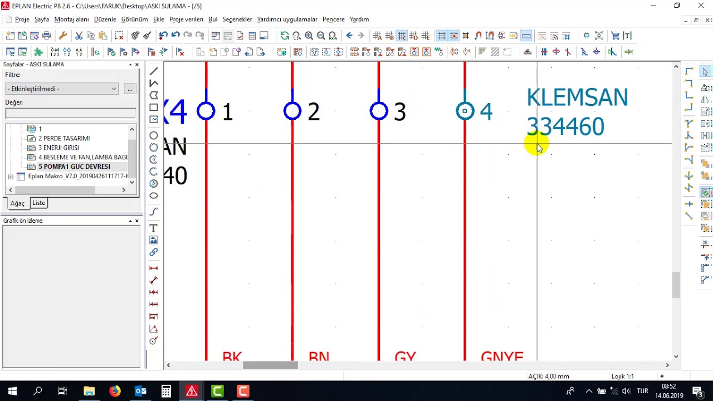Switch to the Ağaç tab
713x401 pixels.
pos(17,203)
